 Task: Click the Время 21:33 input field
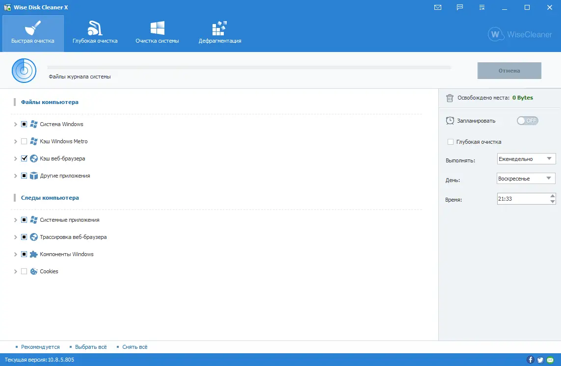pos(523,199)
